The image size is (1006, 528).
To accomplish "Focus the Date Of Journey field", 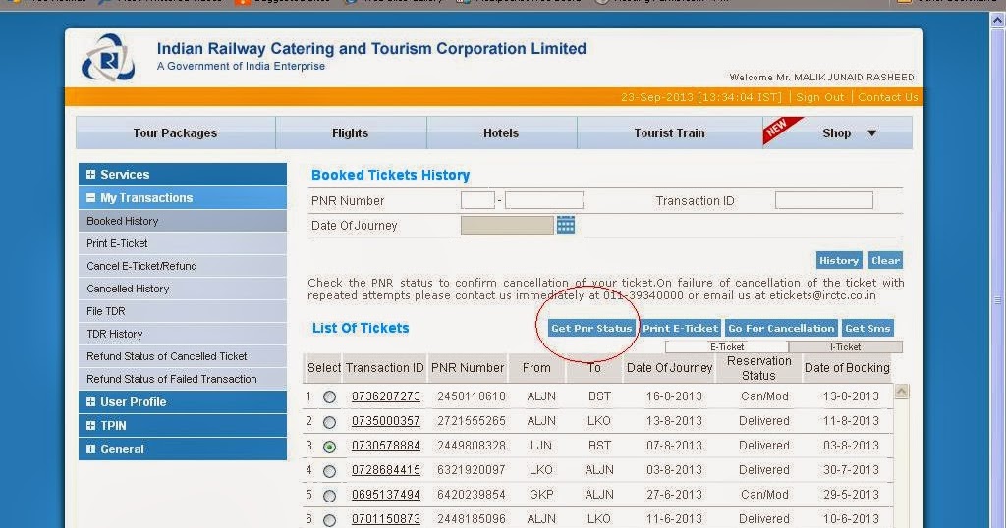I will (x=507, y=225).
